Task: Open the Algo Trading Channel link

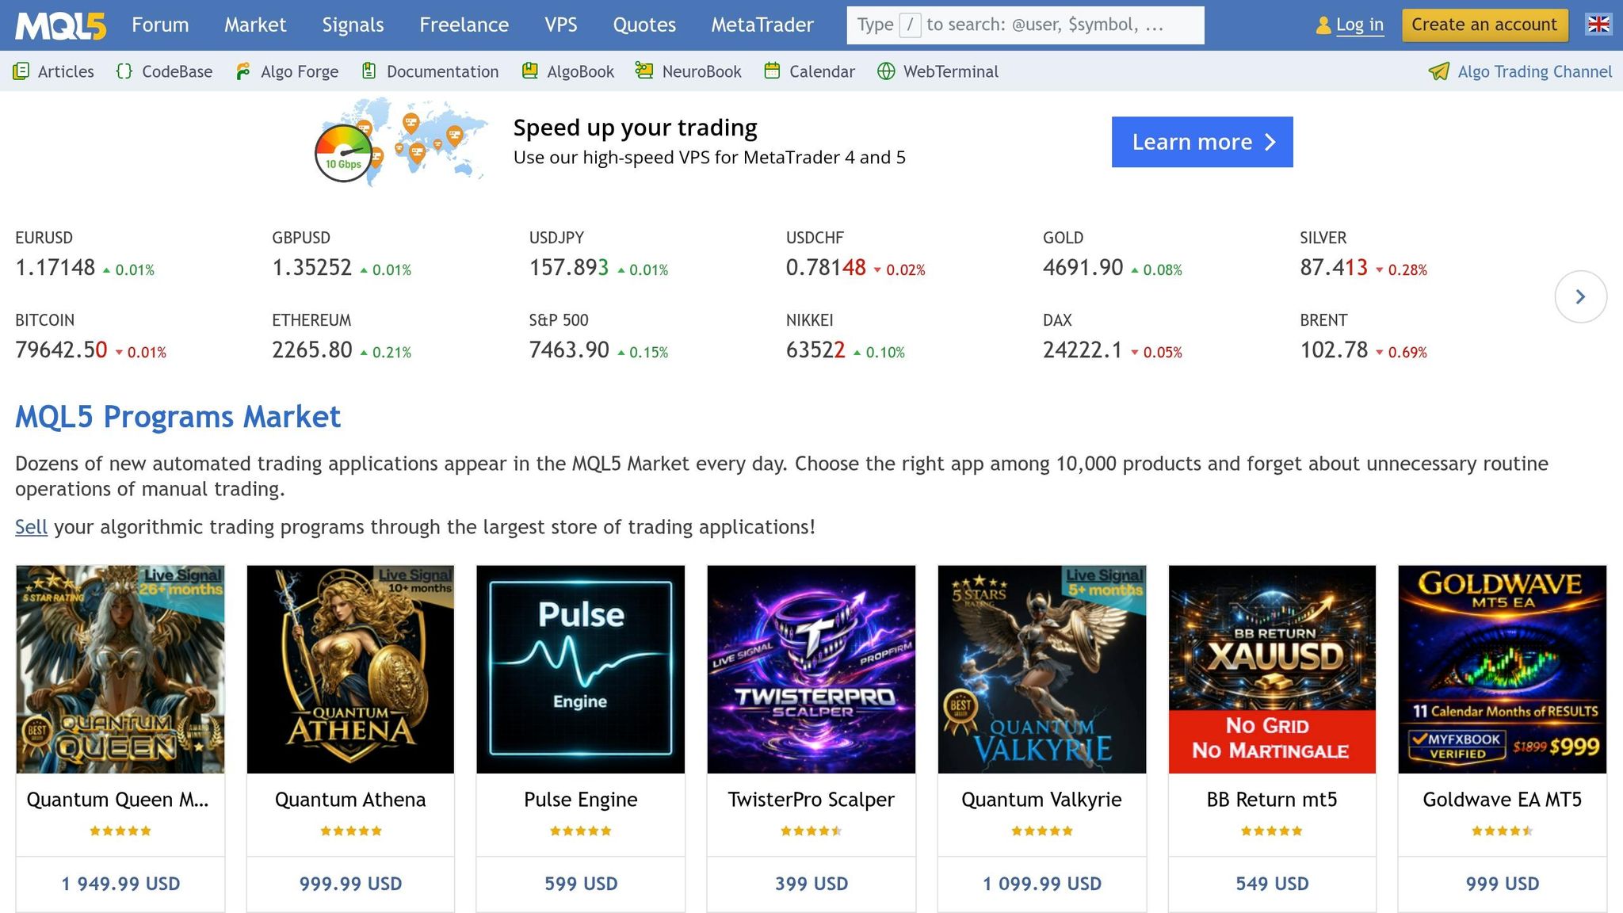Action: coord(1535,71)
